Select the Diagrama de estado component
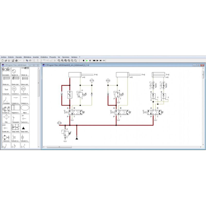The image size is (206, 206). pos(16,109)
